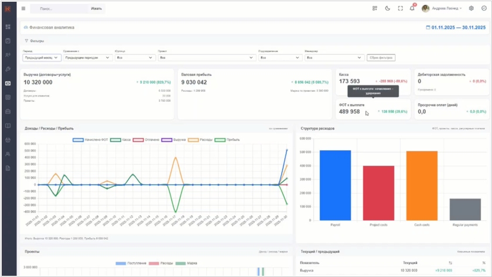Screen dimensions: 492x277
Task: Open settings gear in top bar
Action: point(471,9)
